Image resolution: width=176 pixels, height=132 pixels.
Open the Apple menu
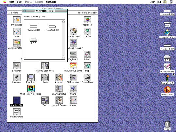tap(4, 2)
